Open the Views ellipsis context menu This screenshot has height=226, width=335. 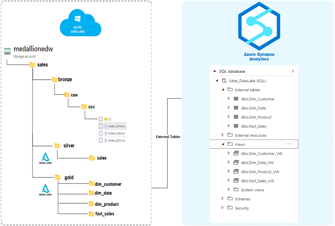289,144
